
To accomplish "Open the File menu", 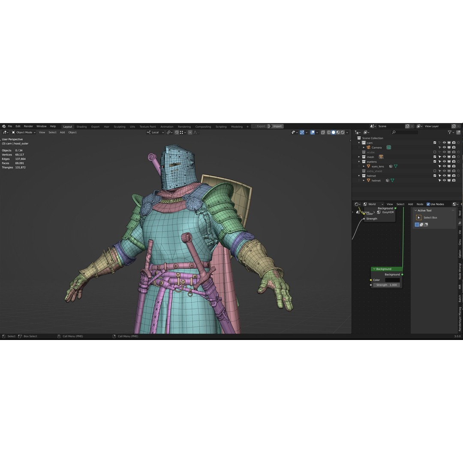I will point(10,126).
